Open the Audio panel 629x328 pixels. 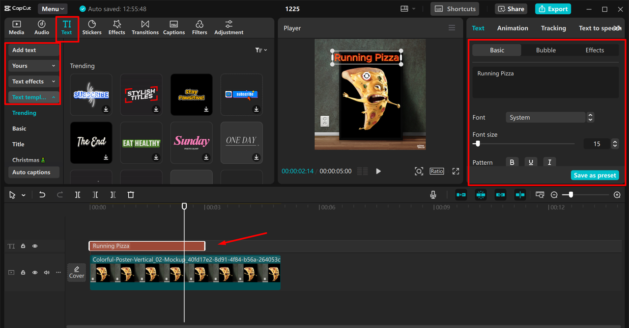(42, 27)
